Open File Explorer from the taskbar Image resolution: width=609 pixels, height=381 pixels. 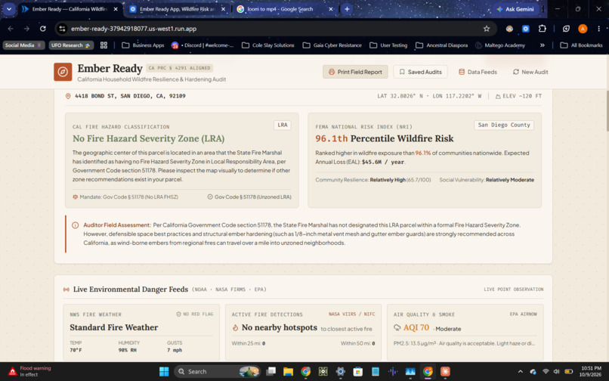(x=288, y=372)
